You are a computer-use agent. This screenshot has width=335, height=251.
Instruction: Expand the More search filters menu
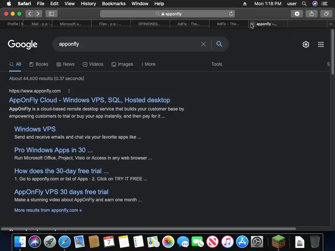(x=148, y=64)
